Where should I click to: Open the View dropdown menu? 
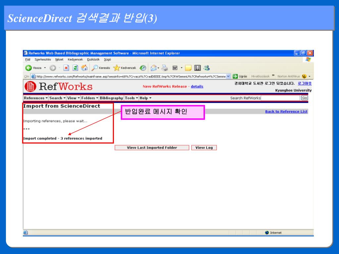point(73,98)
